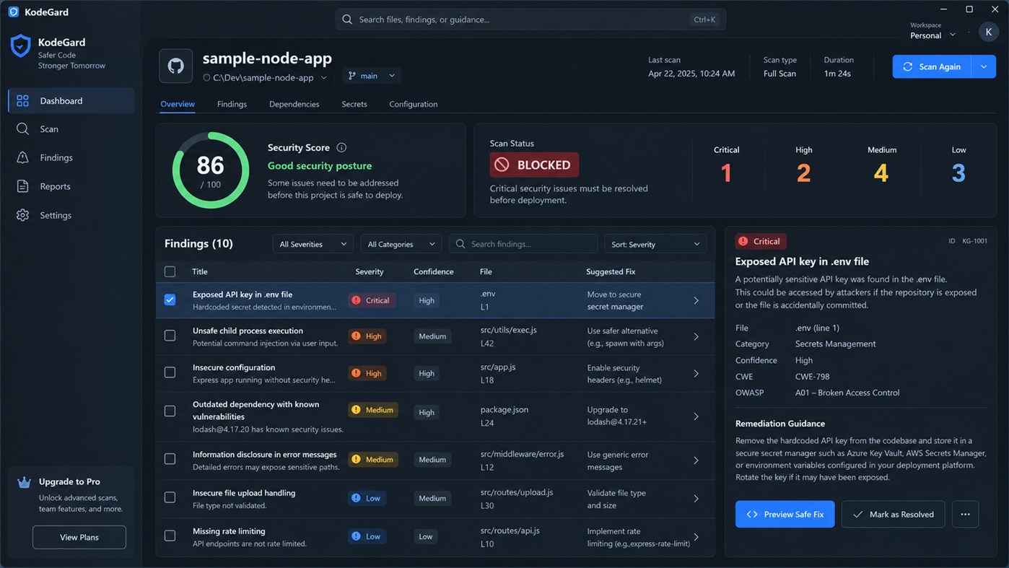
Task: Check the Insecure file upload handling checkbox
Action: [170, 497]
